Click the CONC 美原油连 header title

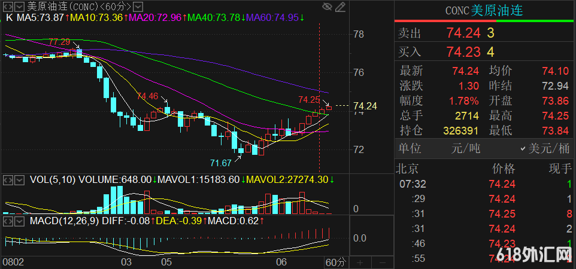click(484, 10)
